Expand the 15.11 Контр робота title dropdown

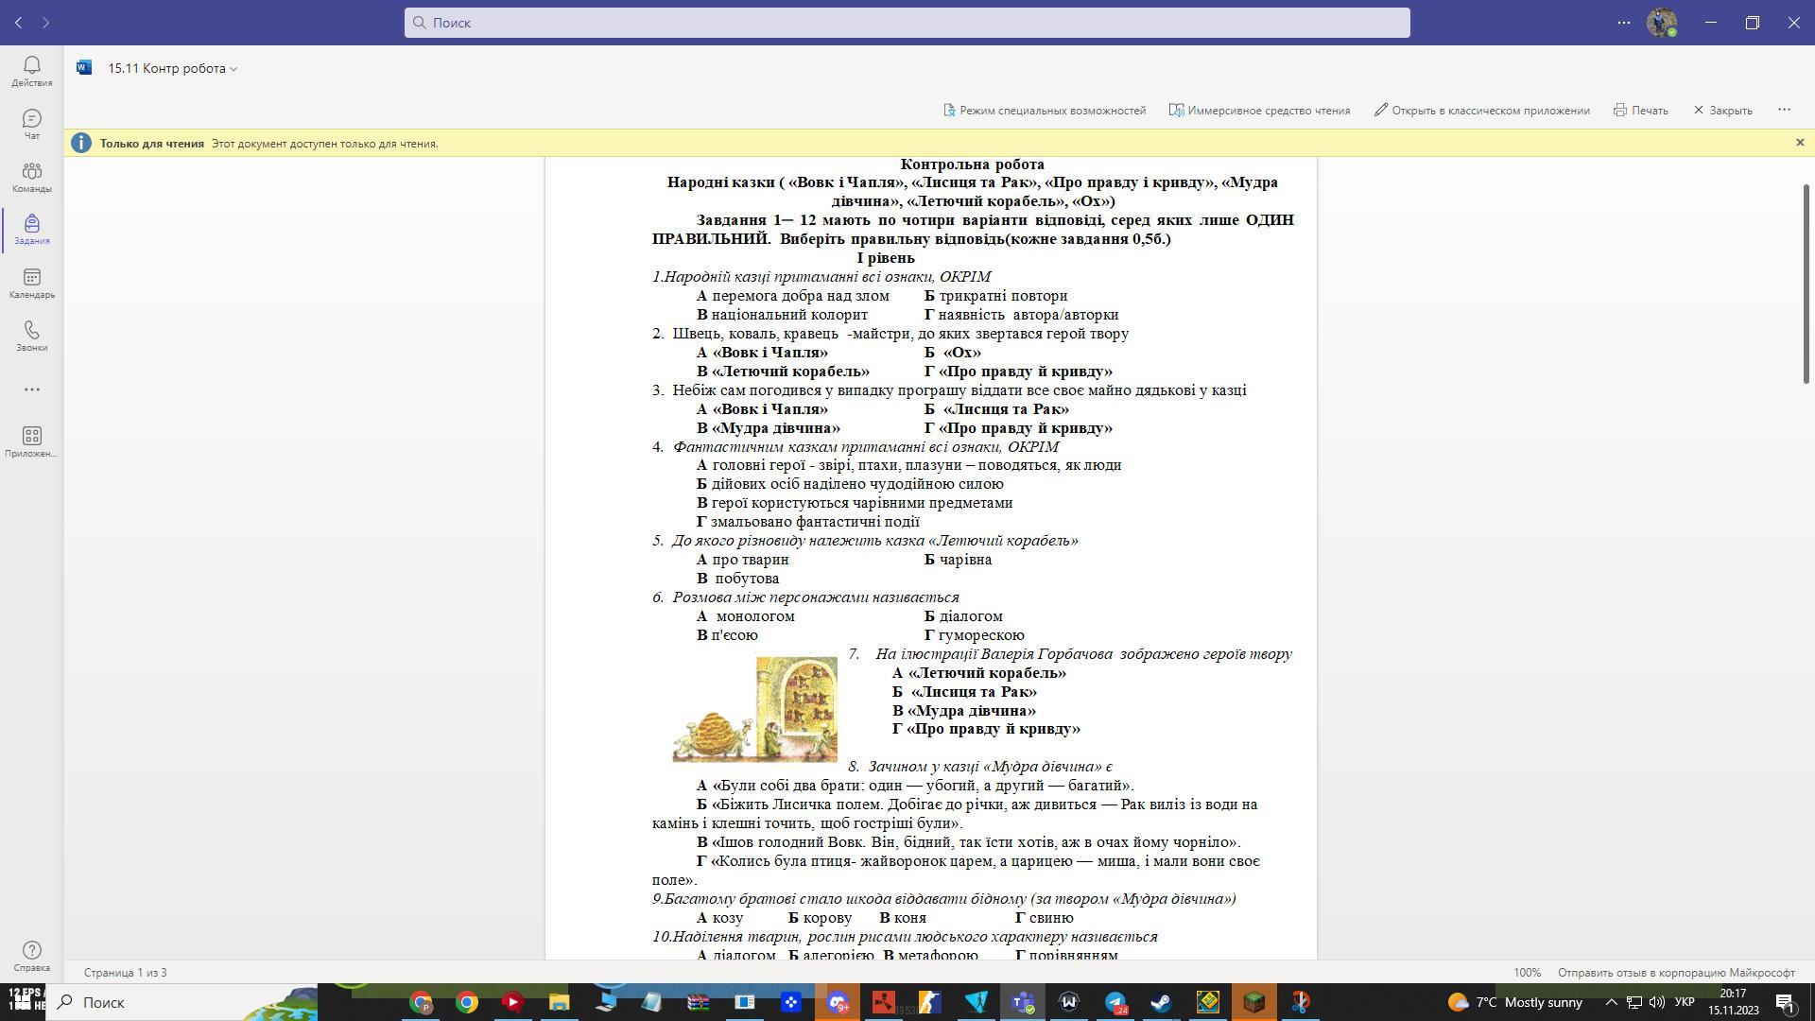pyautogui.click(x=172, y=68)
